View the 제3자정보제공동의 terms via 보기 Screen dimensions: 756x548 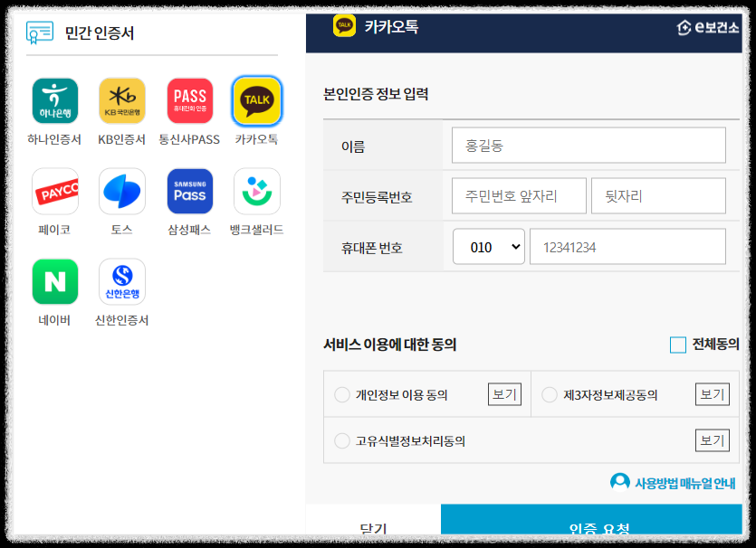pos(713,394)
